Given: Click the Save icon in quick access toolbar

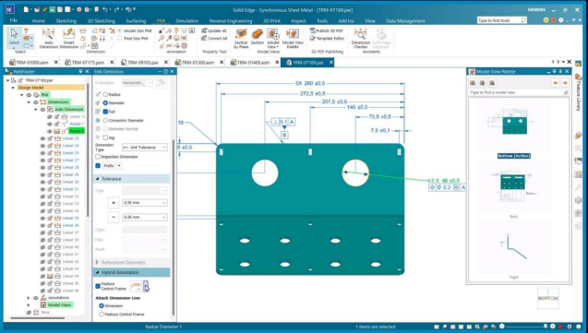Looking at the screenshot, I should click(x=60, y=9).
